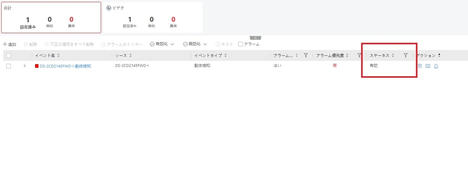The height and width of the screenshot is (188, 468).
Task: Select the ビデオ summary card
Action: 152,17
